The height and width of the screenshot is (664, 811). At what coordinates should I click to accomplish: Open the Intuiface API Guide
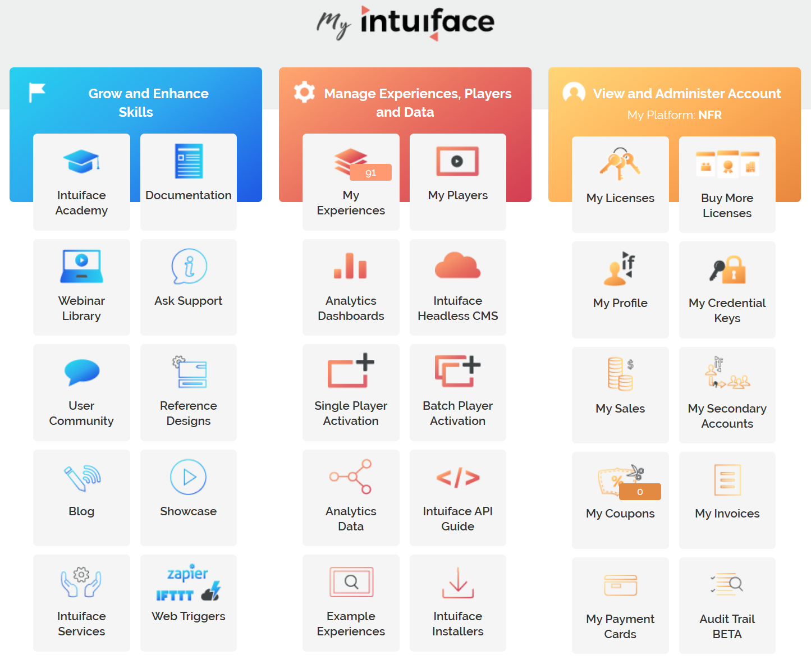pyautogui.click(x=457, y=497)
